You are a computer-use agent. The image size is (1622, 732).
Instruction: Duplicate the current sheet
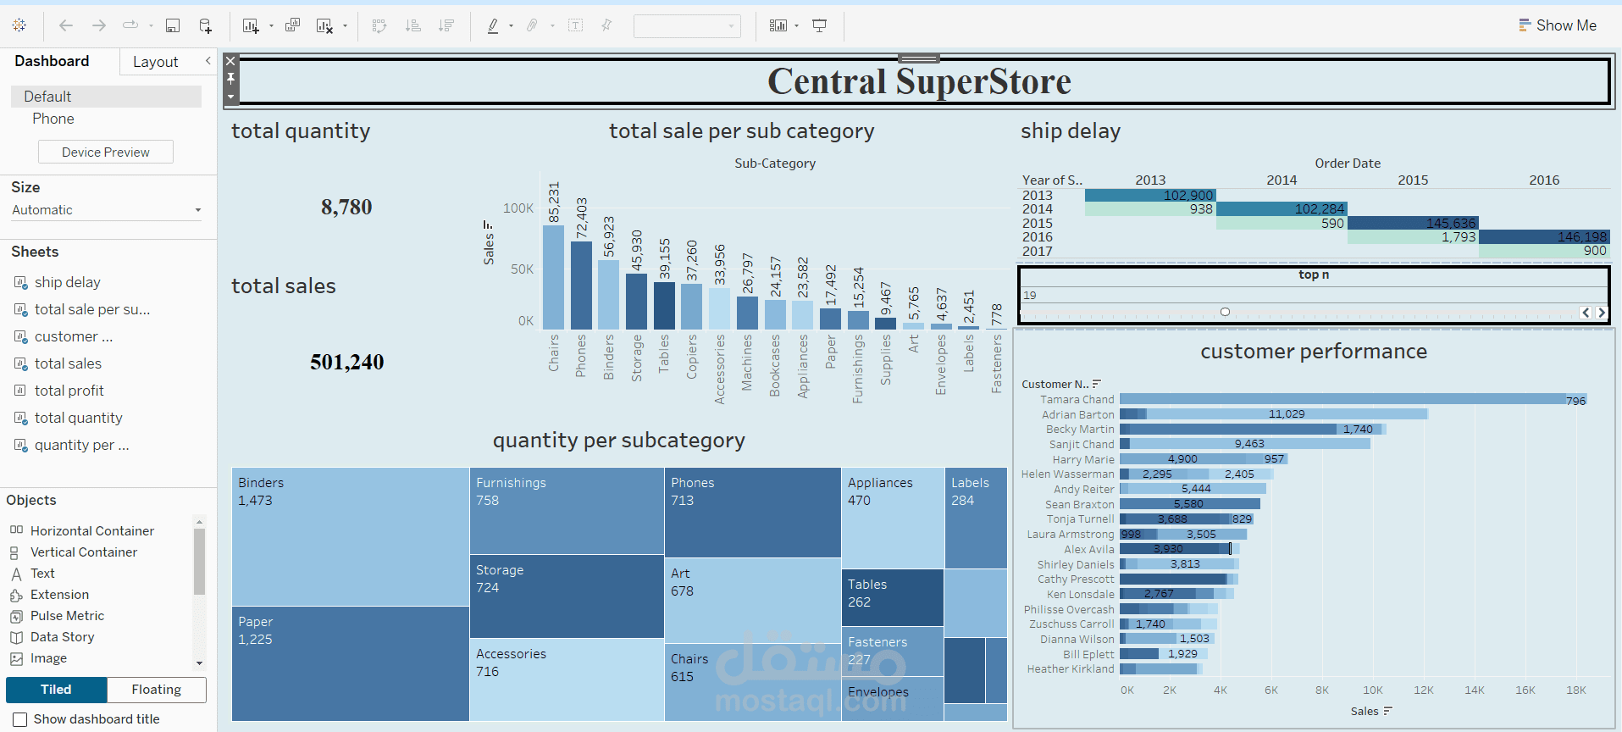pyautogui.click(x=292, y=25)
